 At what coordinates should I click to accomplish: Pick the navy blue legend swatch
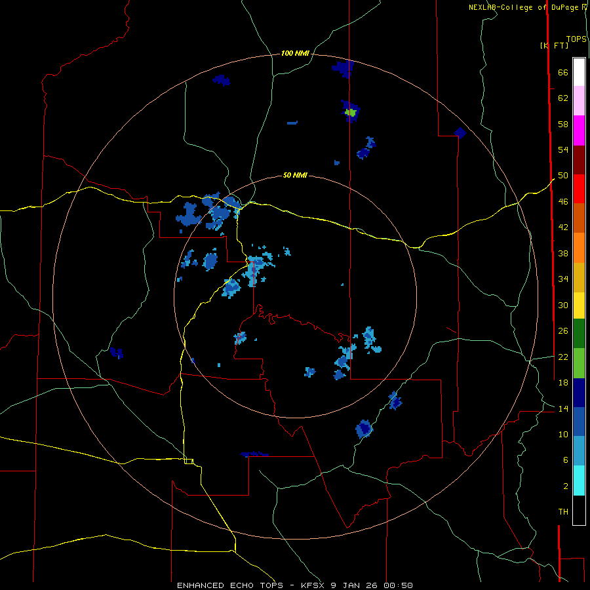(x=579, y=393)
